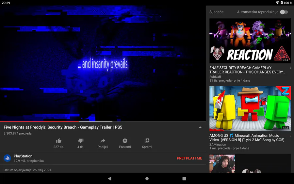The width and height of the screenshot is (294, 184).
Task: Download video using Preuzmi icon
Action: pyautogui.click(x=125, y=141)
